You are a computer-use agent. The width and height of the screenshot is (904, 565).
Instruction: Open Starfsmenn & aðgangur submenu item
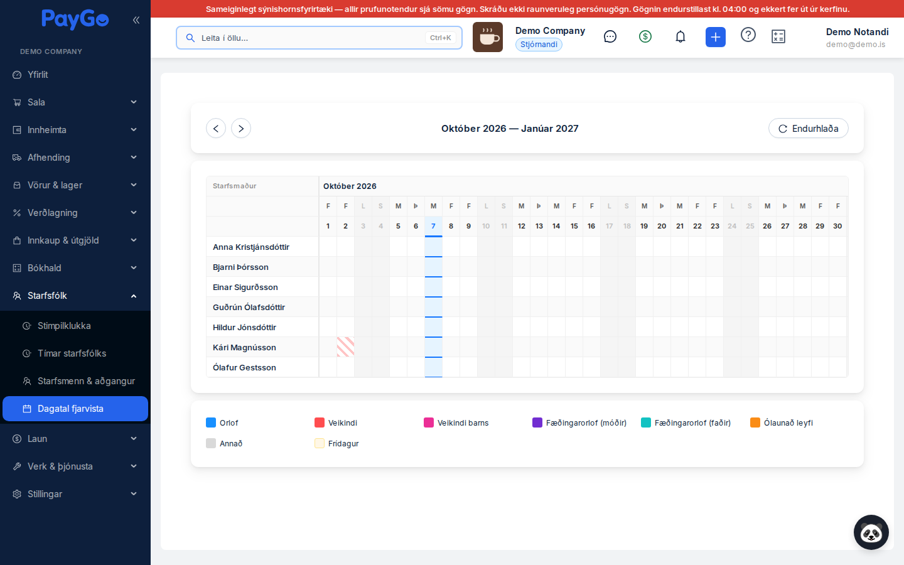pyautogui.click(x=75, y=381)
